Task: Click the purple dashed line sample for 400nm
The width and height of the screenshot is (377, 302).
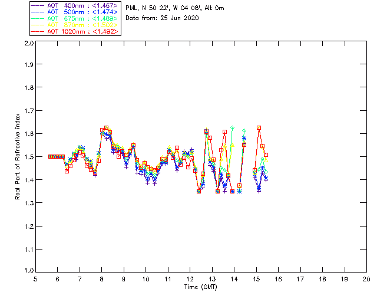Action: coord(38,5)
